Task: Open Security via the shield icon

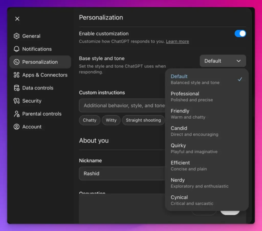Action: [x=17, y=101]
